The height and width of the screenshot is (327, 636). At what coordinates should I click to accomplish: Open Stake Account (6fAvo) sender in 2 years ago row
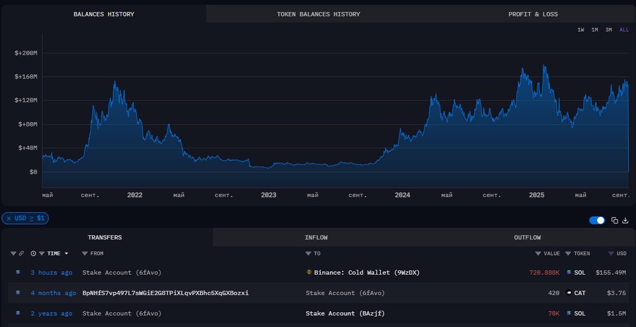[x=122, y=313]
